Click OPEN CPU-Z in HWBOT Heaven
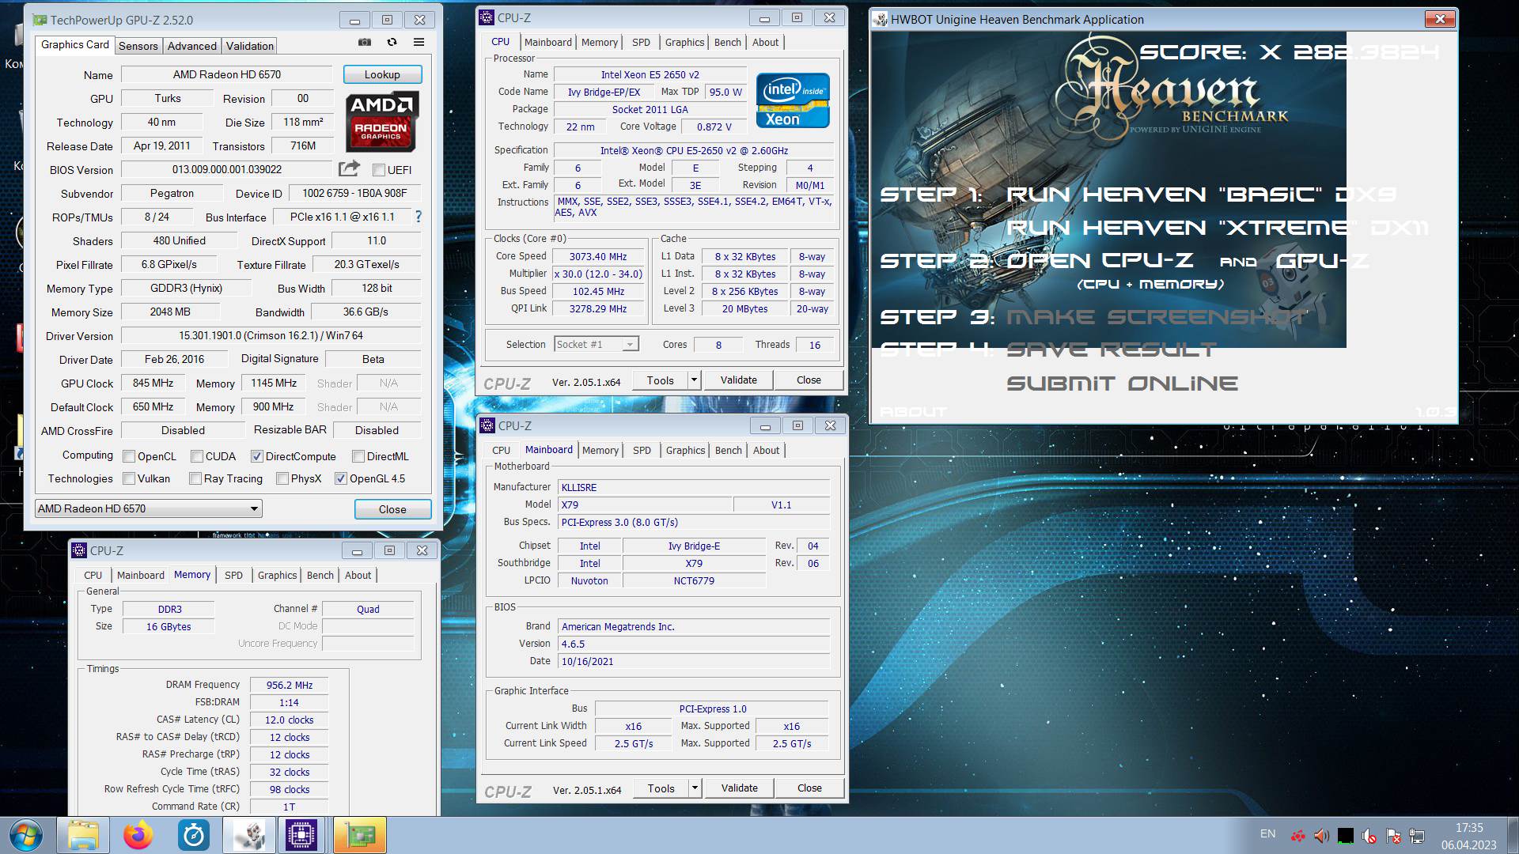 point(1100,260)
